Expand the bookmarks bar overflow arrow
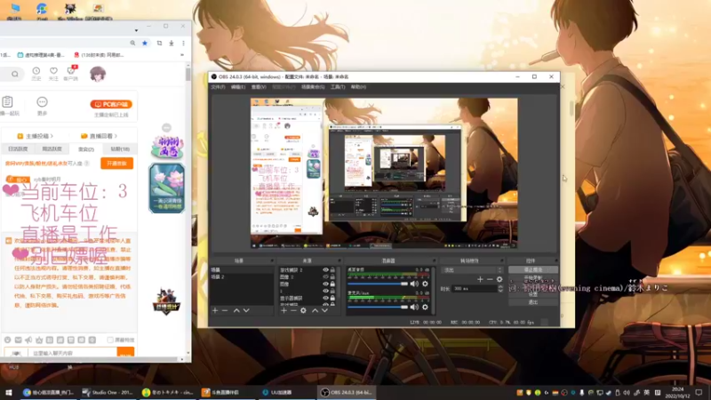This screenshot has height=400, width=711. pyautogui.click(x=182, y=55)
